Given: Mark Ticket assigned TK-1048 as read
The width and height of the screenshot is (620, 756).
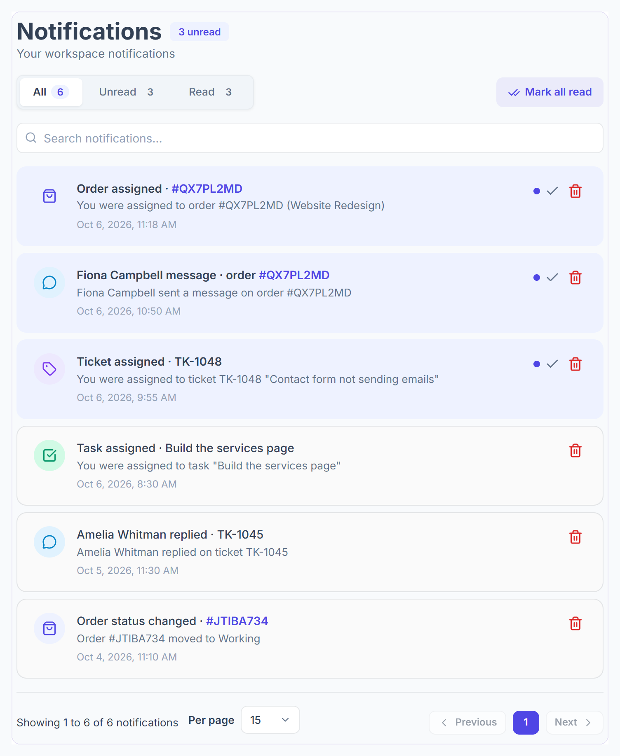Looking at the screenshot, I should click(x=552, y=364).
